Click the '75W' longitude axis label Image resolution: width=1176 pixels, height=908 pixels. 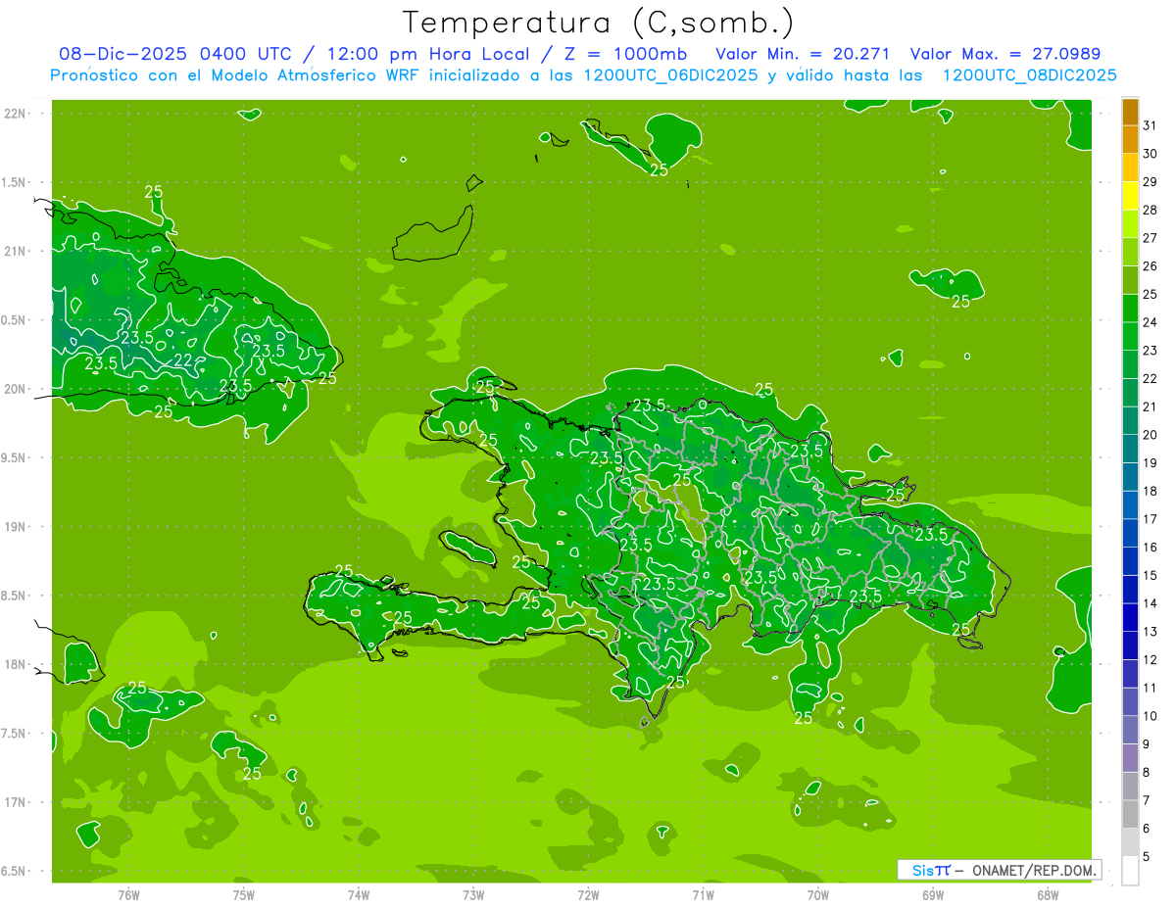pyautogui.click(x=244, y=895)
